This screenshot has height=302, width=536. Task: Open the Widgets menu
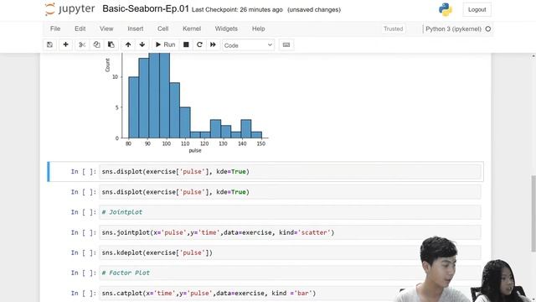pyautogui.click(x=226, y=29)
